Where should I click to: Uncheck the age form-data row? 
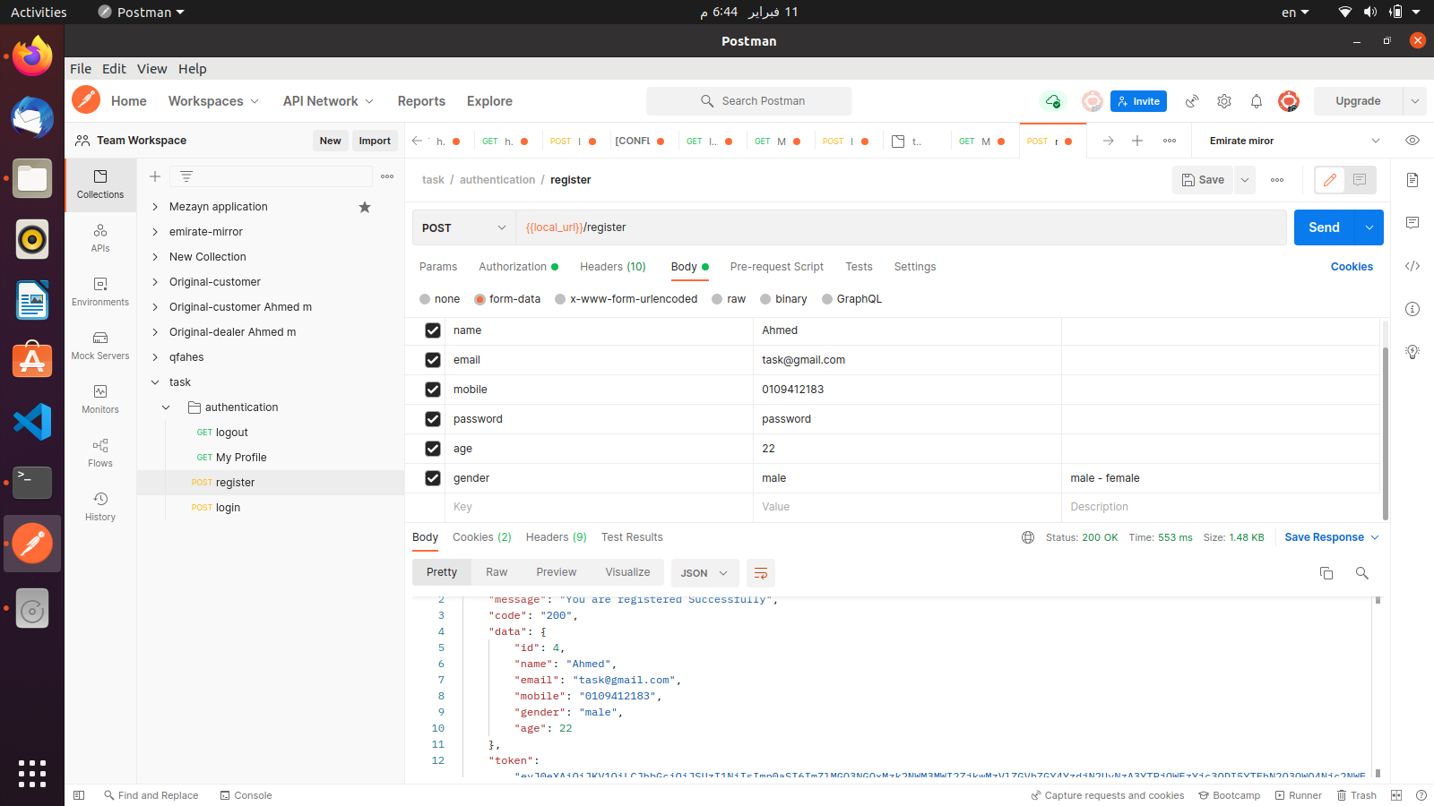(x=433, y=449)
